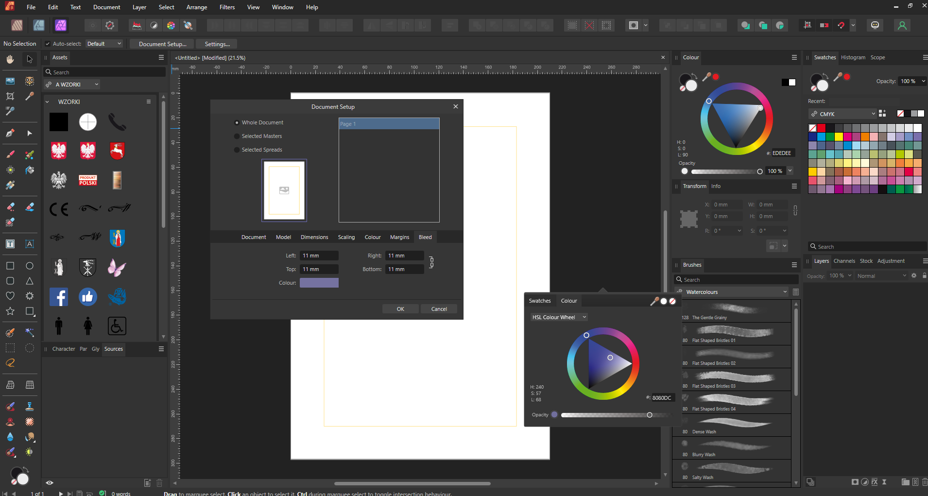Switch to the Margins tab

(399, 237)
